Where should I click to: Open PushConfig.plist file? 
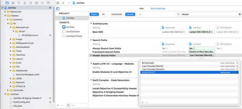21,102
